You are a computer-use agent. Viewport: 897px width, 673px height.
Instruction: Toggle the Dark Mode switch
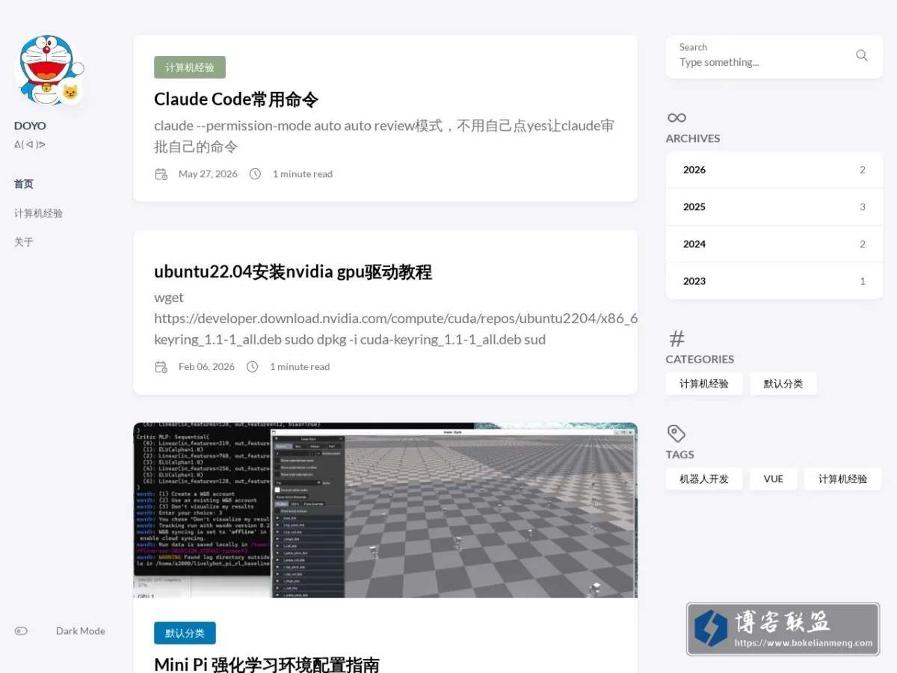21,631
